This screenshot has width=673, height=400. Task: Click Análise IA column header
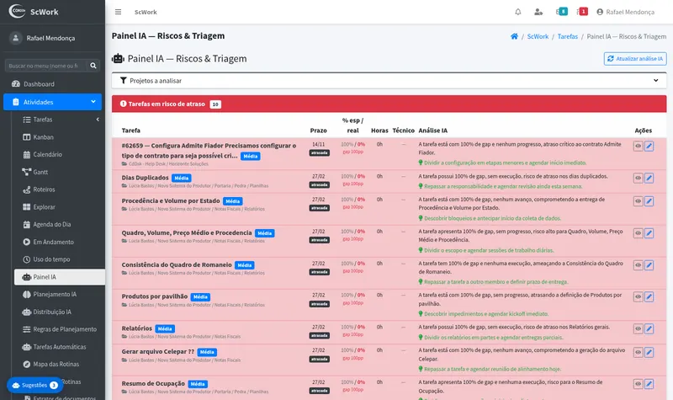click(432, 131)
